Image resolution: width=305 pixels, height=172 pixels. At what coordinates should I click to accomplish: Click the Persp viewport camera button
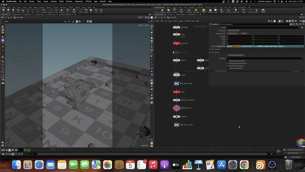click(x=141, y=25)
